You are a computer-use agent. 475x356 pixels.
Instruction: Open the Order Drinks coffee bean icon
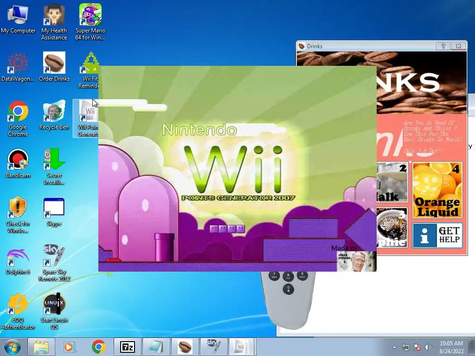click(x=54, y=67)
